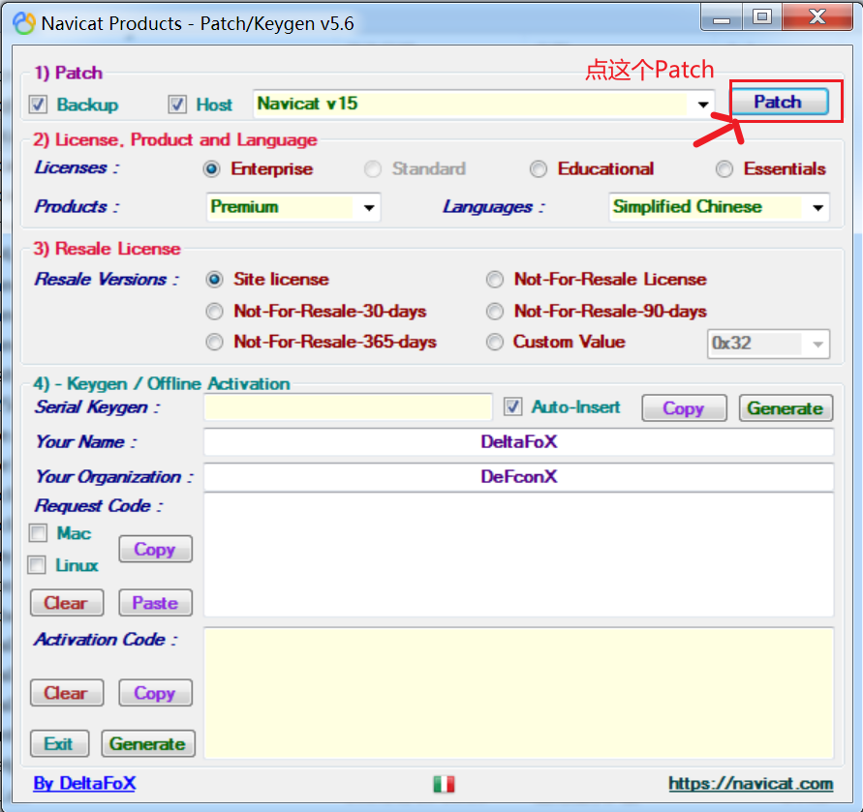The height and width of the screenshot is (812, 863).
Task: Select the Site license radio option
Action: 215,280
